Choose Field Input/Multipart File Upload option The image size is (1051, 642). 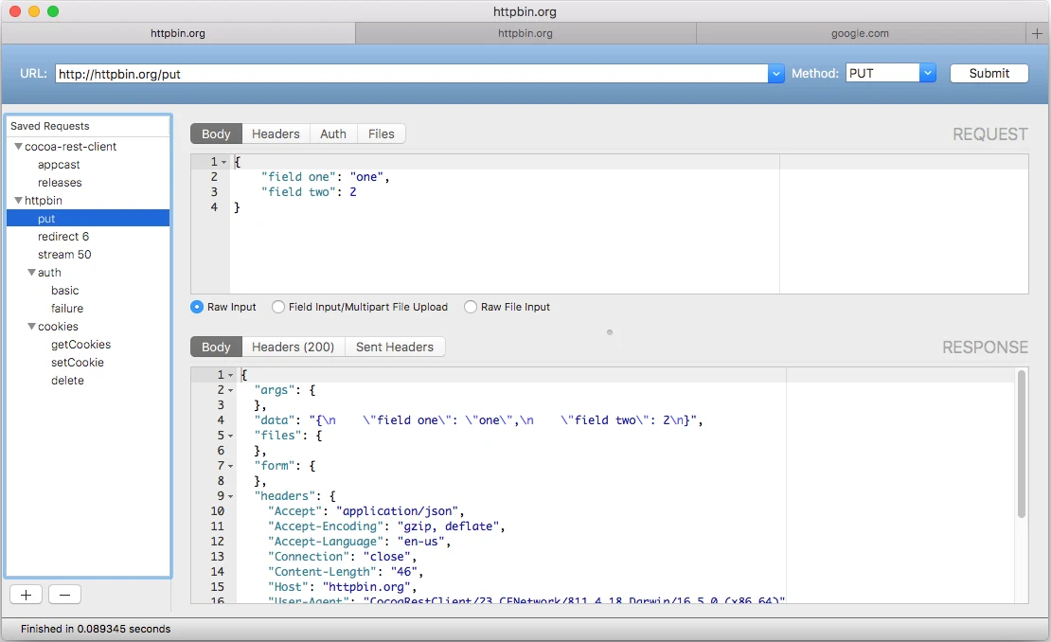click(x=278, y=307)
